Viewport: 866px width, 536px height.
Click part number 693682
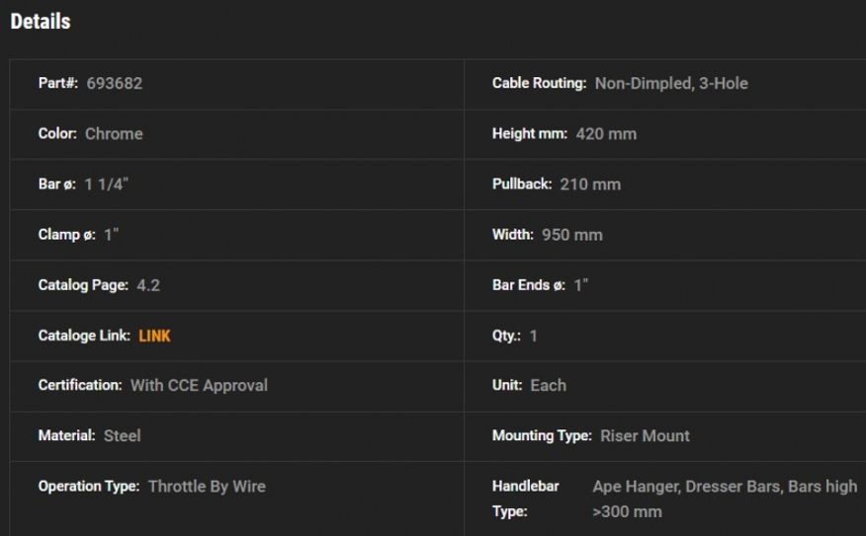coord(115,84)
